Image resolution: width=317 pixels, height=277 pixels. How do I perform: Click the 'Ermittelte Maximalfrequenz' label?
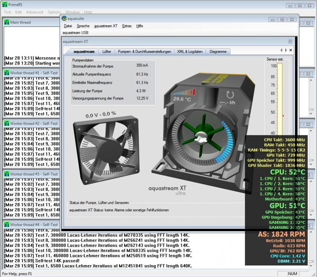coord(92,82)
